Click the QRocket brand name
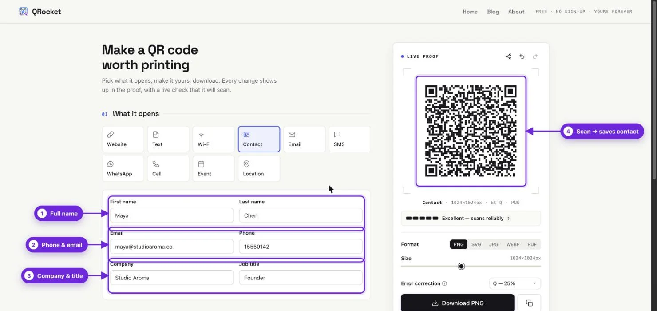Image resolution: width=657 pixels, height=311 pixels. click(46, 12)
